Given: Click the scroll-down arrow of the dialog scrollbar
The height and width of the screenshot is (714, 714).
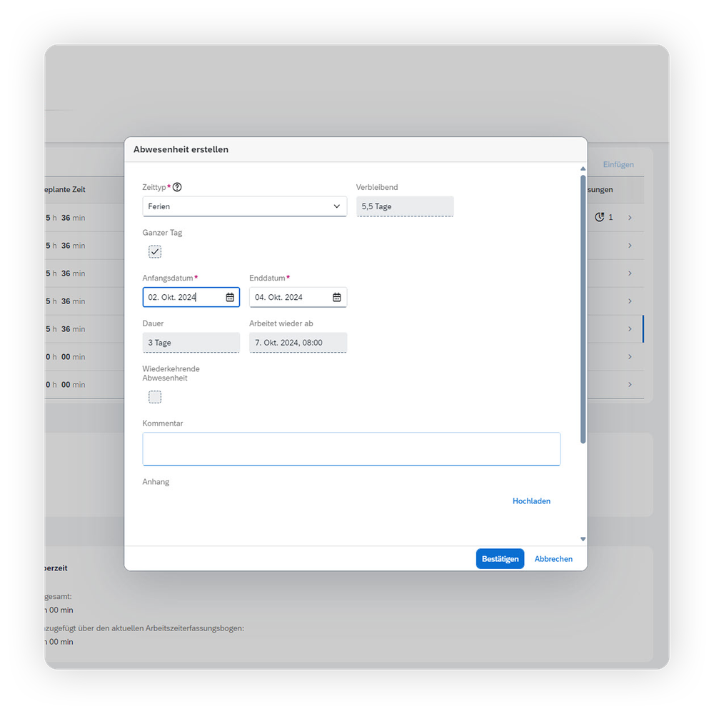Looking at the screenshot, I should 583,538.
